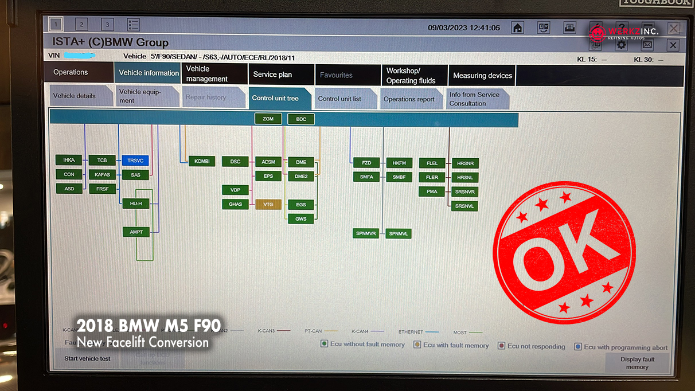The width and height of the screenshot is (695, 391).
Task: Select the KOMBI instrument cluster node
Action: [x=202, y=161]
